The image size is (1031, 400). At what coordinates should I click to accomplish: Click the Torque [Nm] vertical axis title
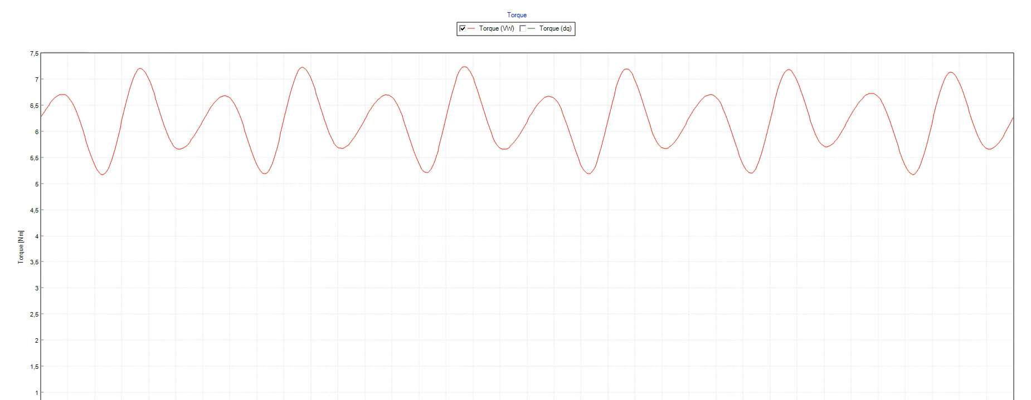21,246
